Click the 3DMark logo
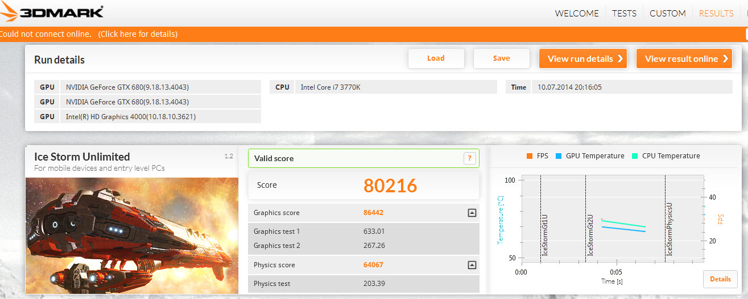This screenshot has width=748, height=299. (52, 12)
